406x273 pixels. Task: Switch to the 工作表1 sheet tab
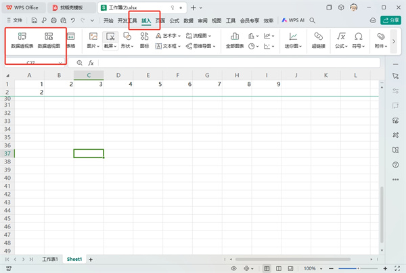click(x=50, y=259)
